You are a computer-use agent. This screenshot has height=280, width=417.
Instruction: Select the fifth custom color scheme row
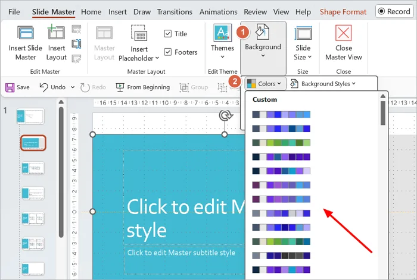[281, 171]
